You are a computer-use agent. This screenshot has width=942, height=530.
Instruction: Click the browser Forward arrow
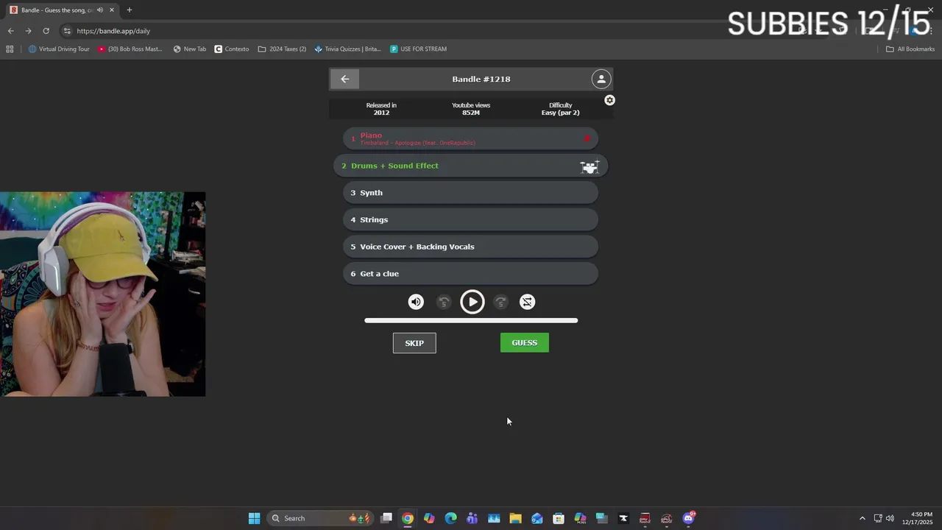pos(28,31)
